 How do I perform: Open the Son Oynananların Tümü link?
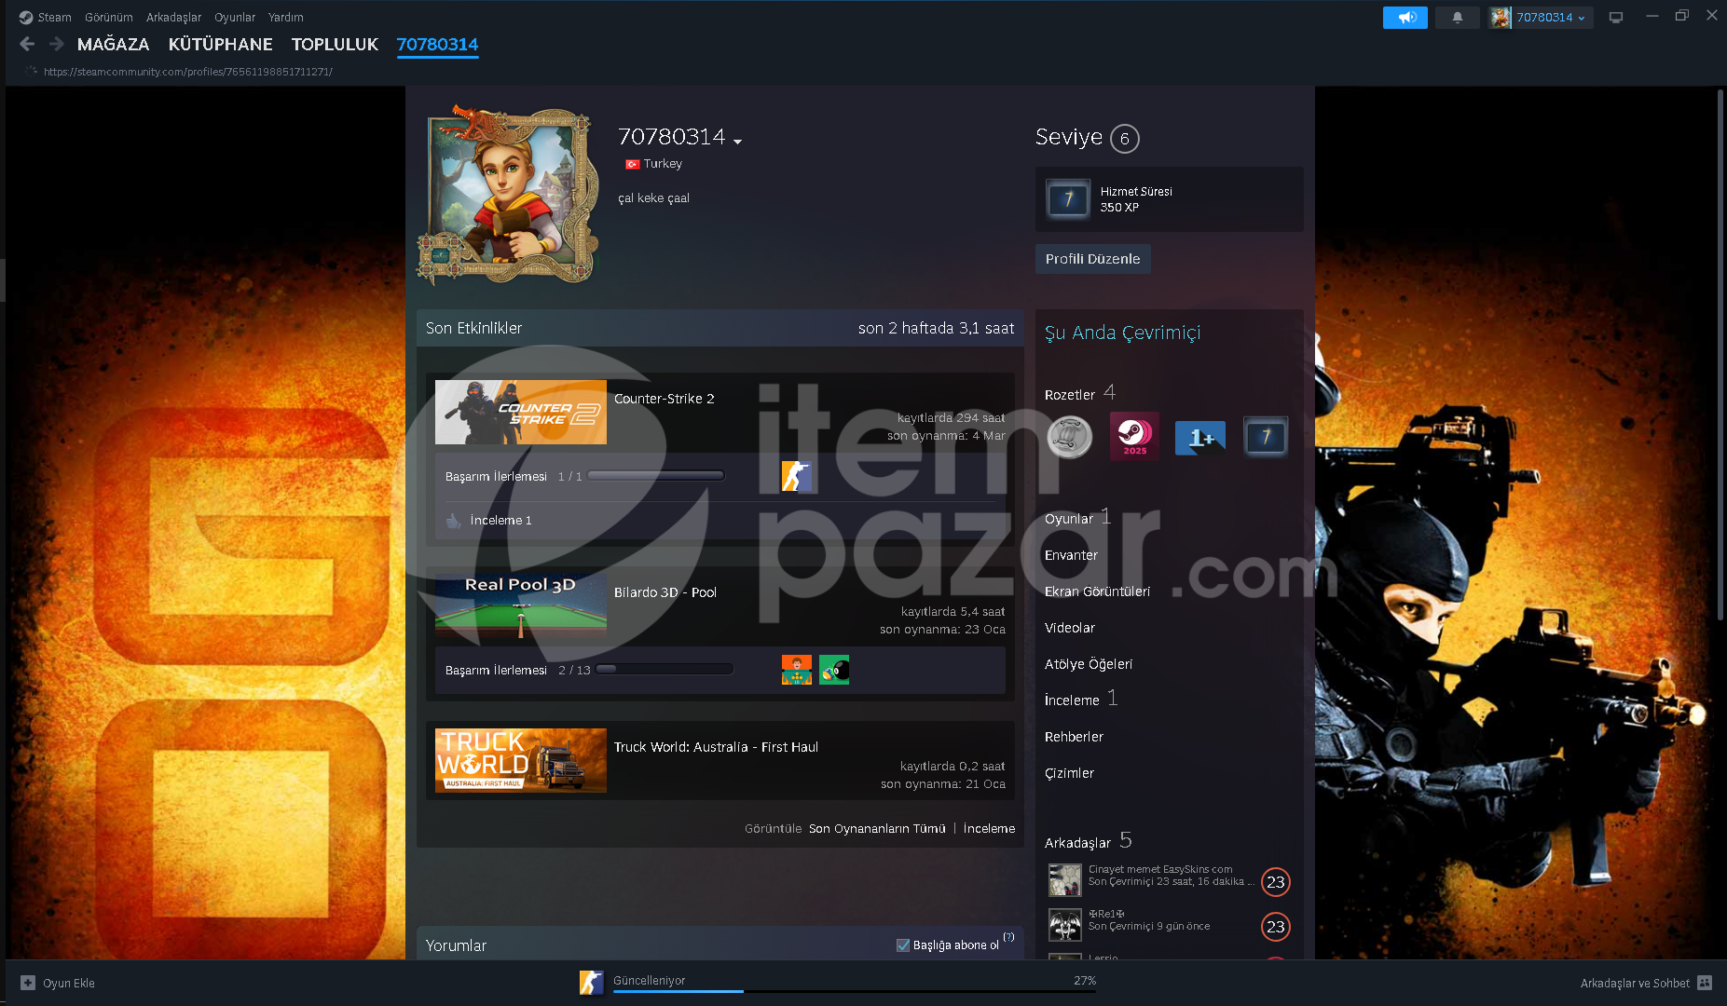(877, 828)
